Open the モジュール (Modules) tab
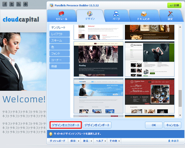185x148 pixels. [61, 16]
